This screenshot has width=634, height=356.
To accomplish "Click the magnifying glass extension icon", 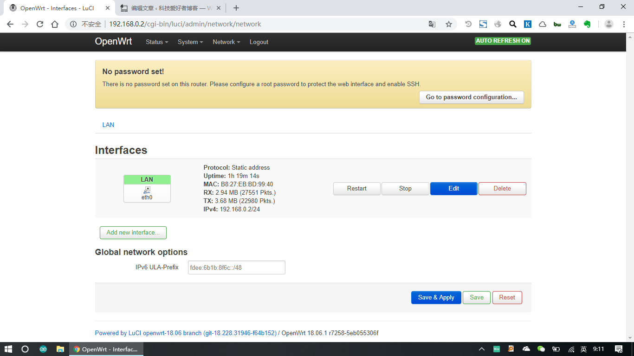I will [x=513, y=24].
